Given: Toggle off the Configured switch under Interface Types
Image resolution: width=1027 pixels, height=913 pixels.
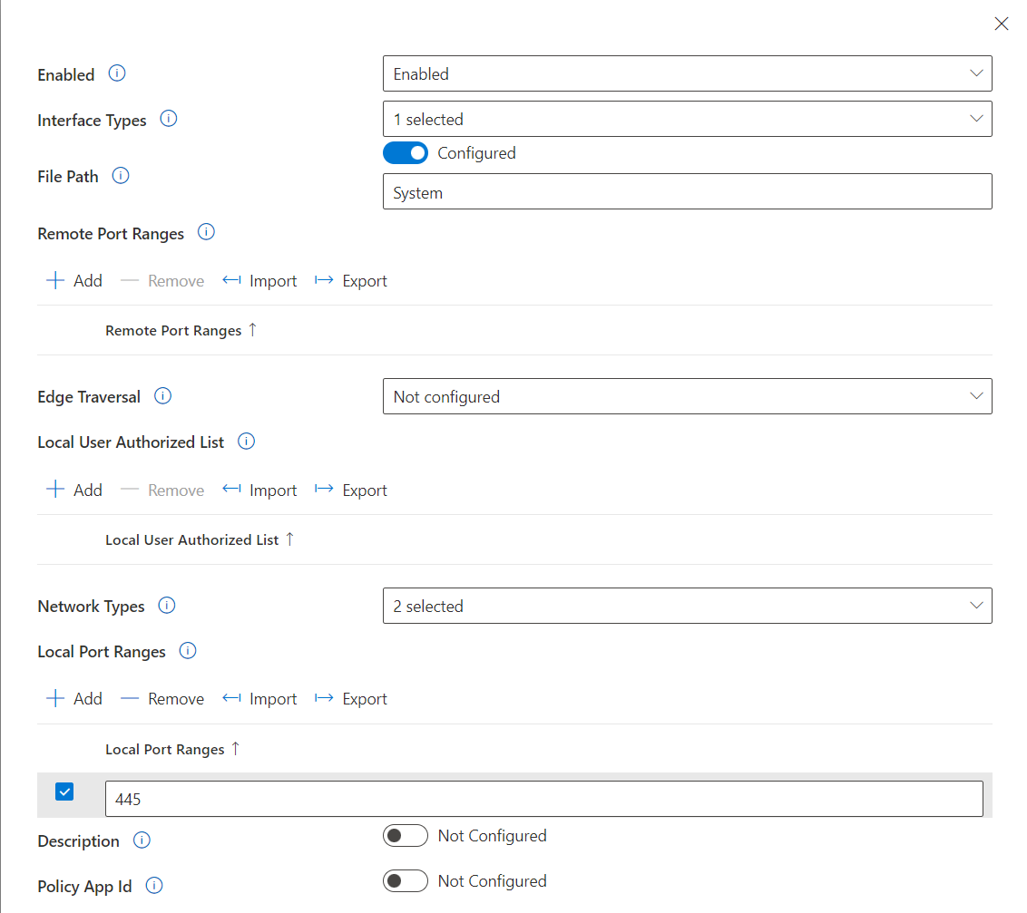Looking at the screenshot, I should point(405,152).
